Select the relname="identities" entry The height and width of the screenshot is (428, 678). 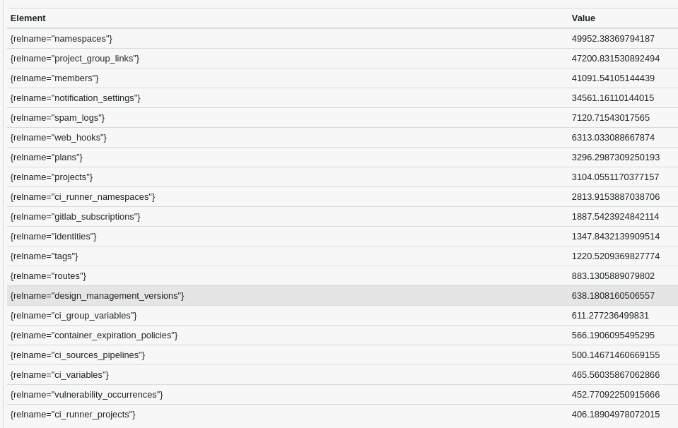[54, 237]
